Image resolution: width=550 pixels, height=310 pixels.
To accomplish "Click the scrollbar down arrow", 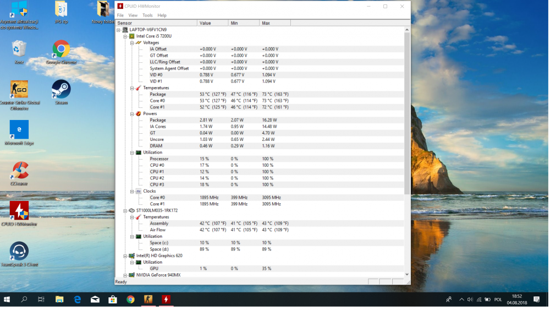I will [407, 274].
